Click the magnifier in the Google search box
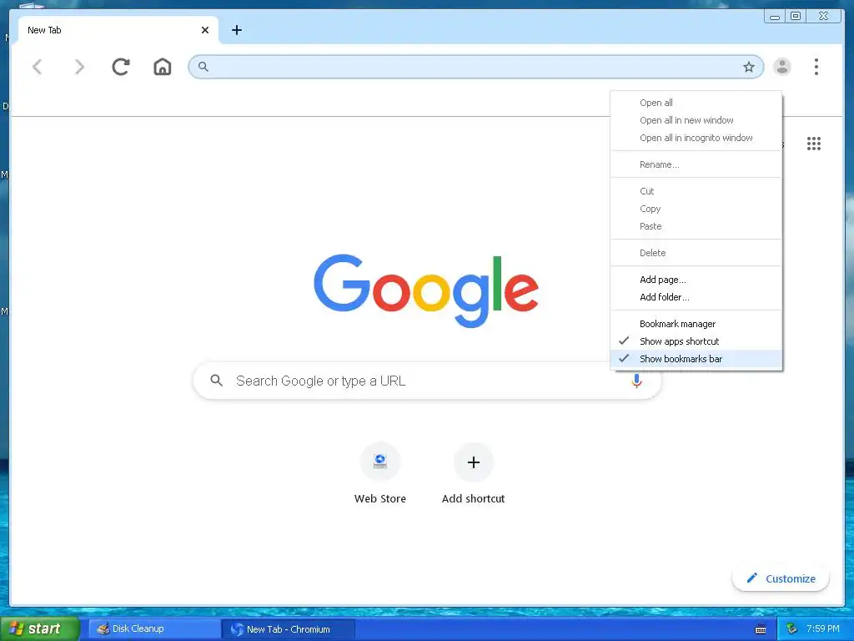 (x=217, y=381)
